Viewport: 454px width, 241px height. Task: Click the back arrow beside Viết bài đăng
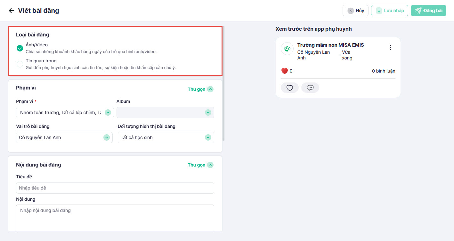(12, 11)
